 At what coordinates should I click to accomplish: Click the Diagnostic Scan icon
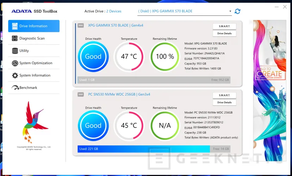click(x=15, y=38)
